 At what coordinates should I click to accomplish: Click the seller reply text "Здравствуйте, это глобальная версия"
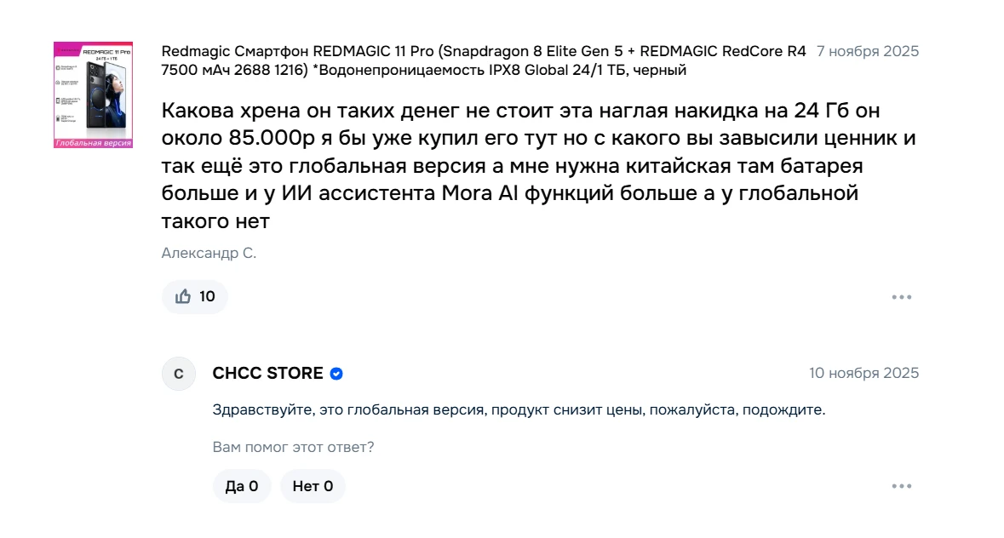tap(519, 409)
